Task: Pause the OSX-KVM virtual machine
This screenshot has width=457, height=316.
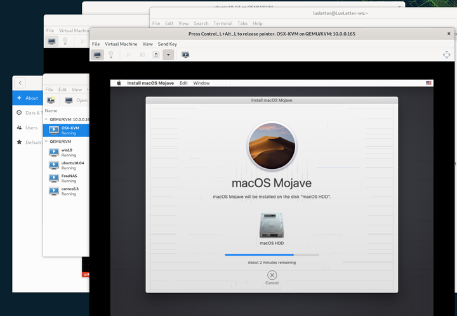Action: (x=142, y=55)
